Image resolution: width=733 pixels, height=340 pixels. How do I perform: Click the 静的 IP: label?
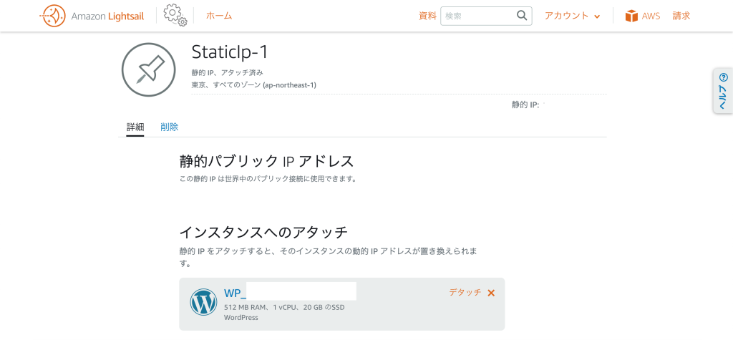tap(525, 105)
